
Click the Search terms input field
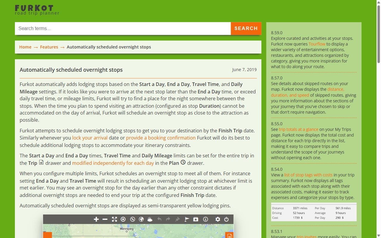click(x=123, y=29)
